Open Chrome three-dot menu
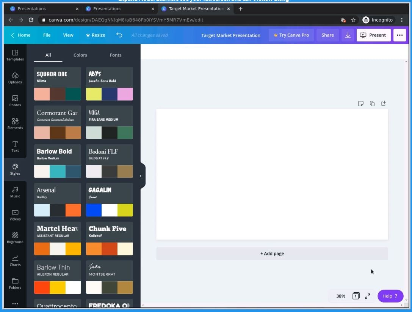The width and height of the screenshot is (412, 312). point(402,20)
